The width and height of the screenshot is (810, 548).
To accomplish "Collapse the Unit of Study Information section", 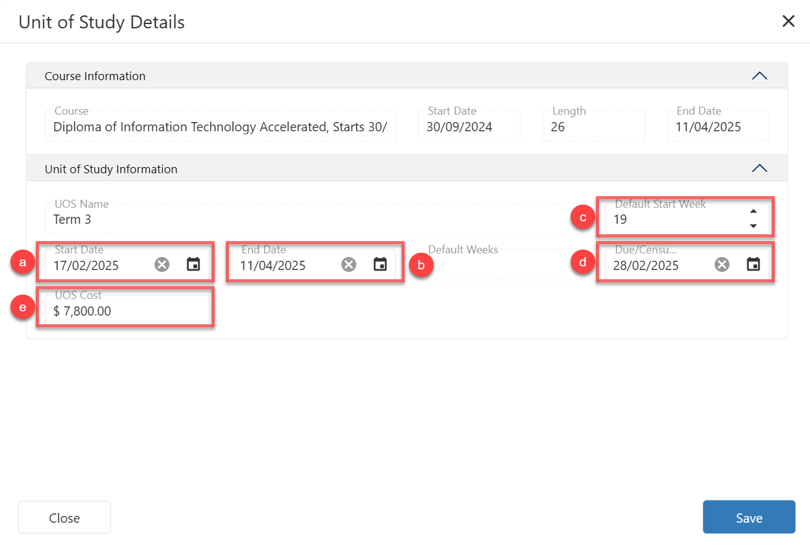I will click(x=759, y=168).
